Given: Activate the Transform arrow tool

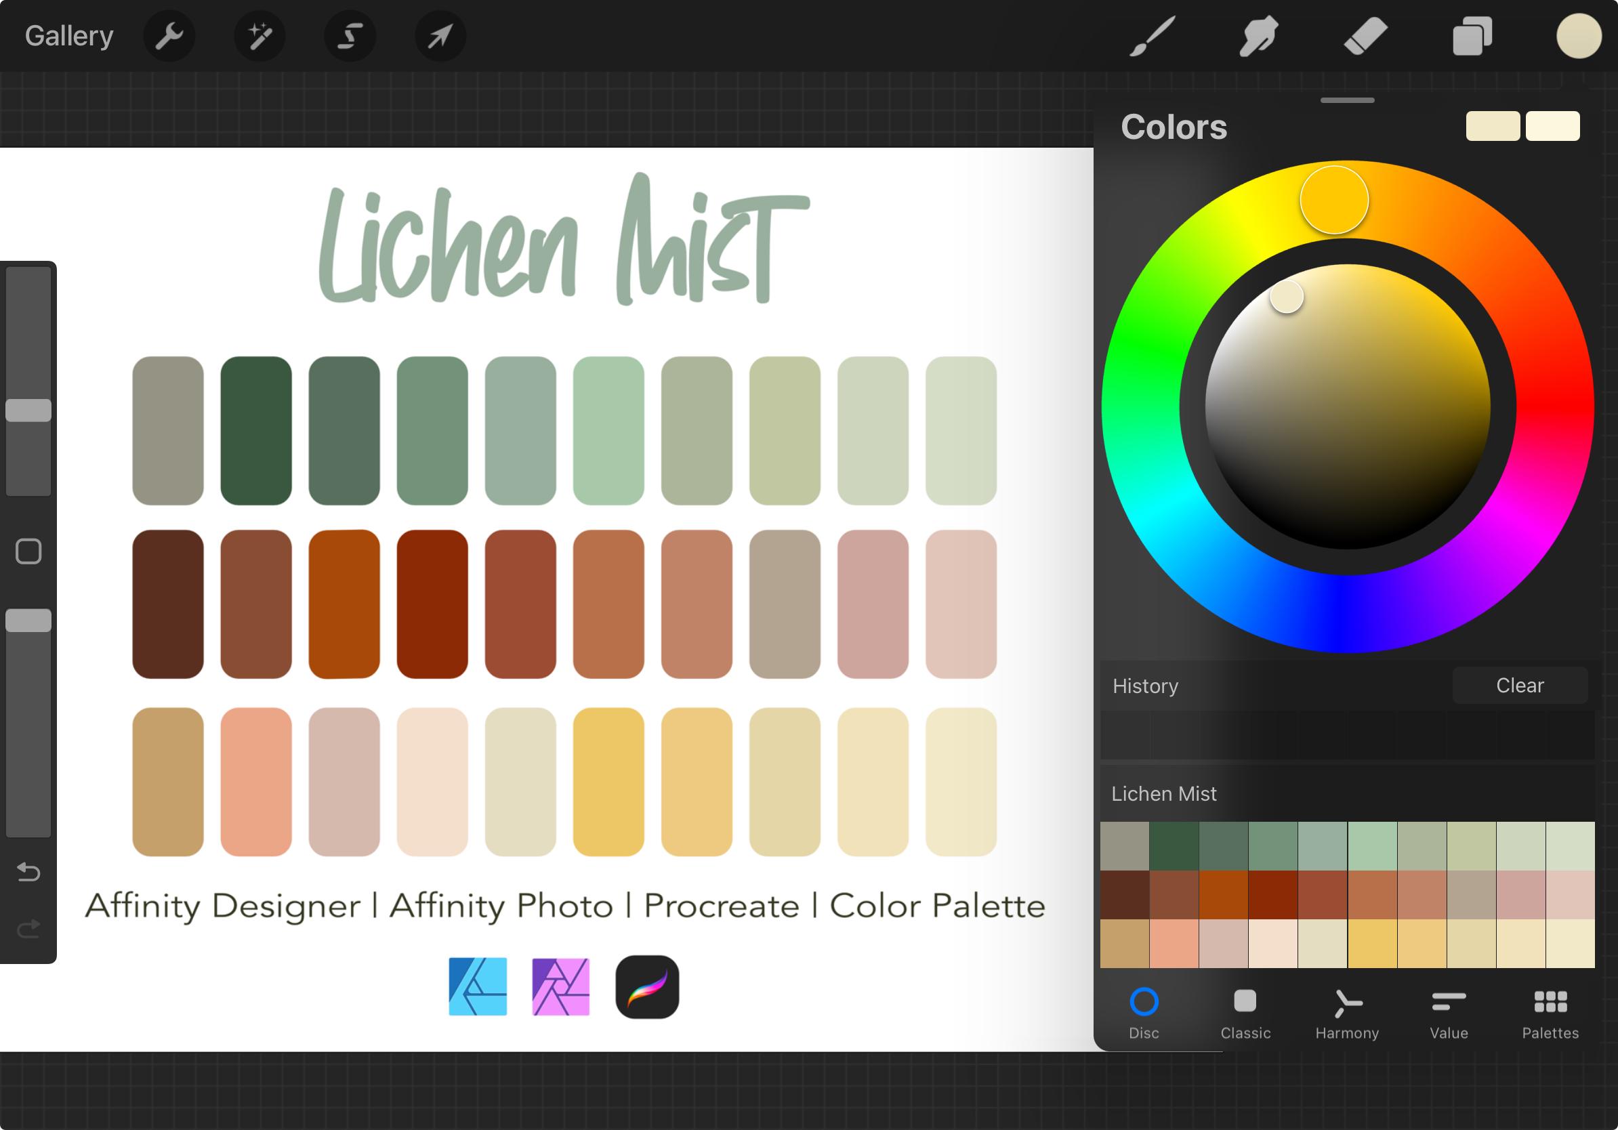Looking at the screenshot, I should coord(440,36).
